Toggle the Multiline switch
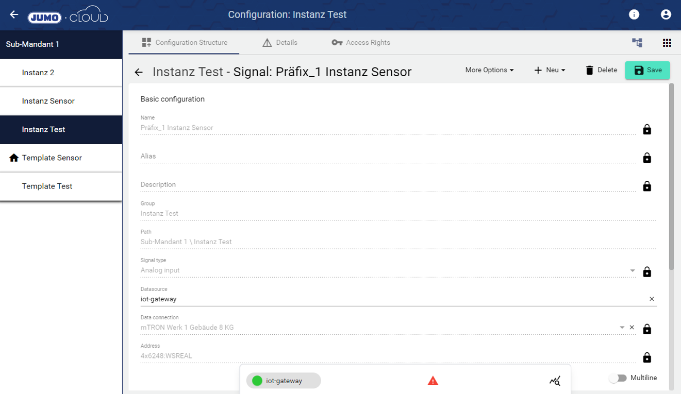The height and width of the screenshot is (394, 681). coord(618,378)
